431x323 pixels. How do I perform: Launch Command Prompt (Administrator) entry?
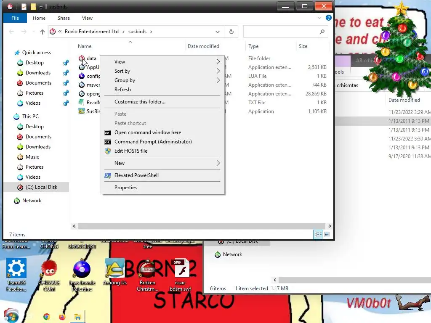(162, 142)
